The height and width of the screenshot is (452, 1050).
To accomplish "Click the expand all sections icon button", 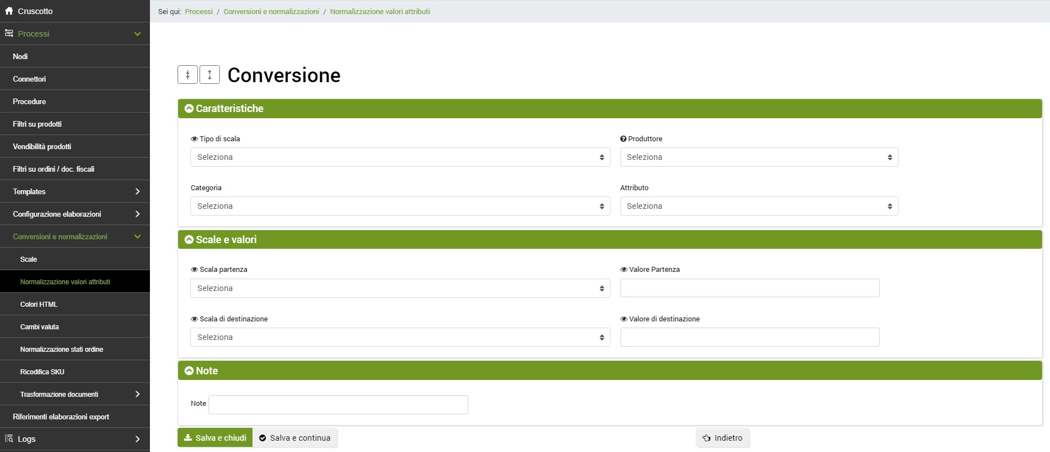I will click(x=210, y=75).
